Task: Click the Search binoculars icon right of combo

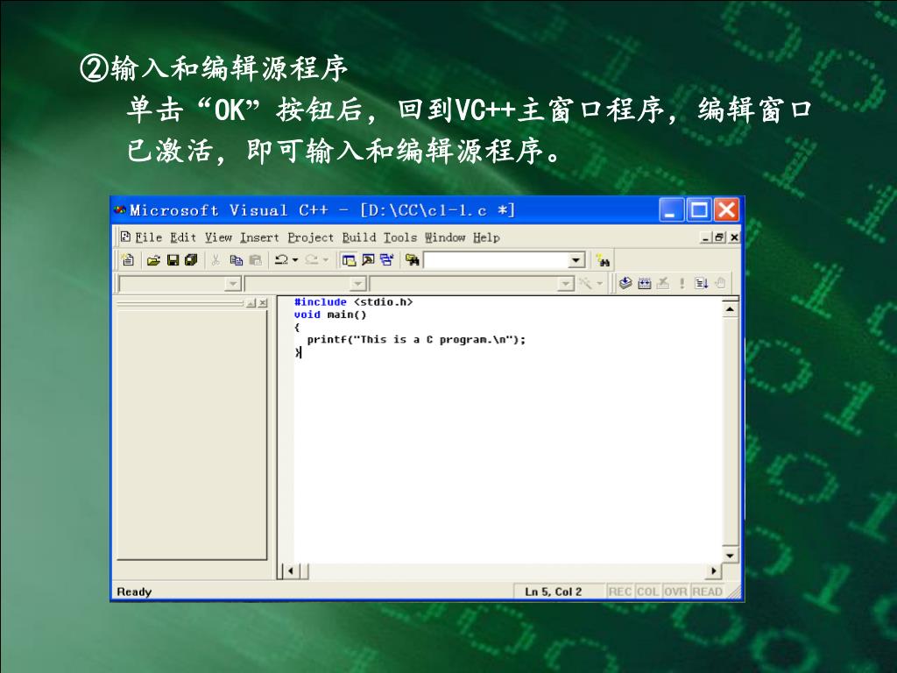Action: 603,260
